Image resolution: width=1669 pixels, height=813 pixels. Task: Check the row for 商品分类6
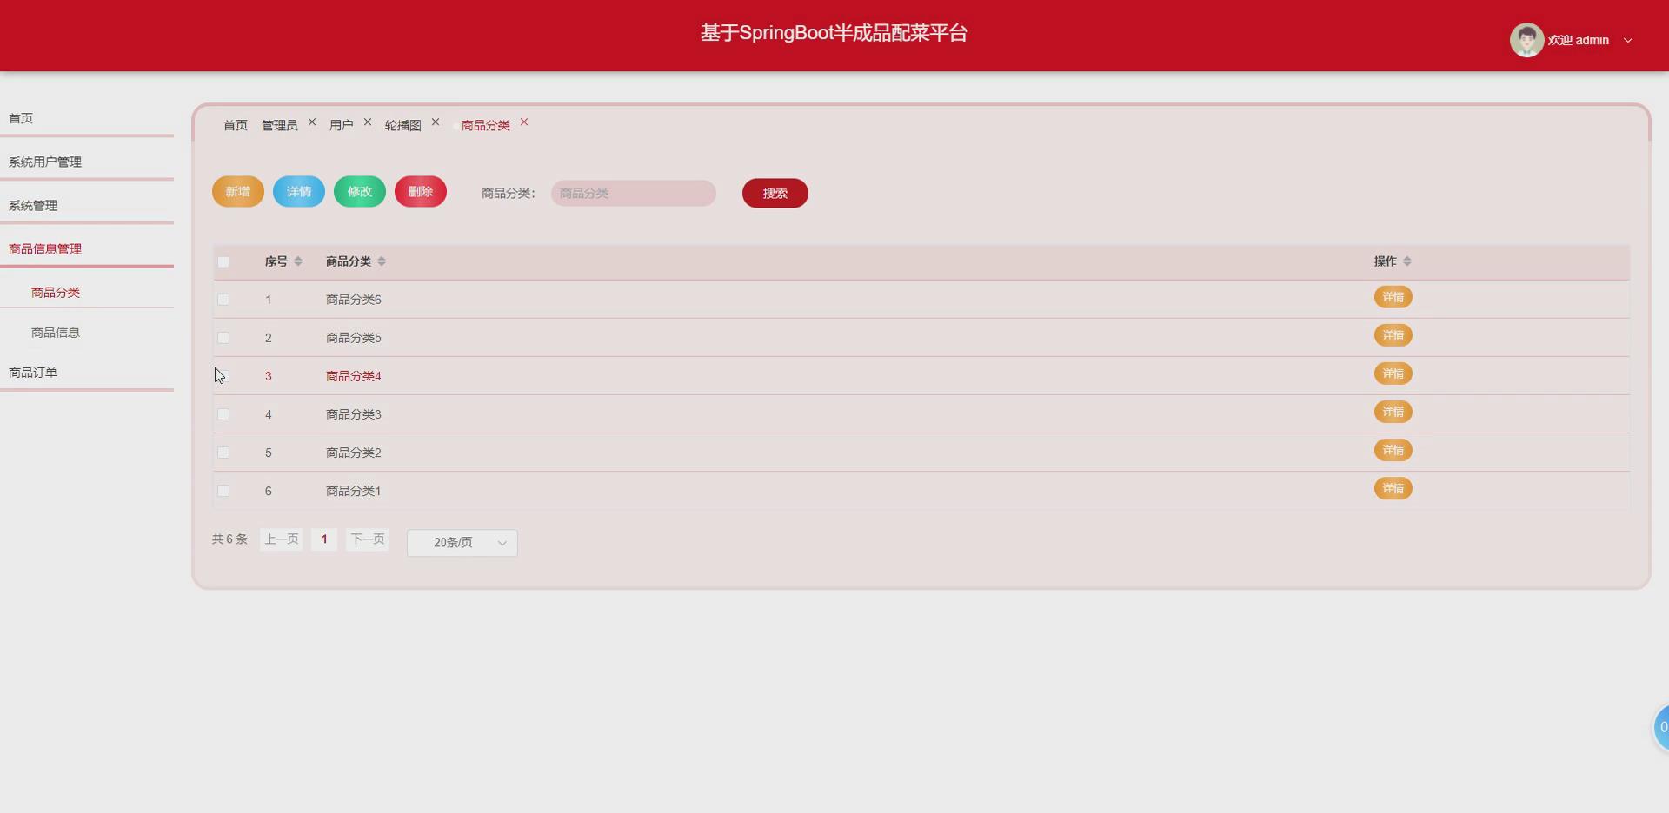[223, 300]
